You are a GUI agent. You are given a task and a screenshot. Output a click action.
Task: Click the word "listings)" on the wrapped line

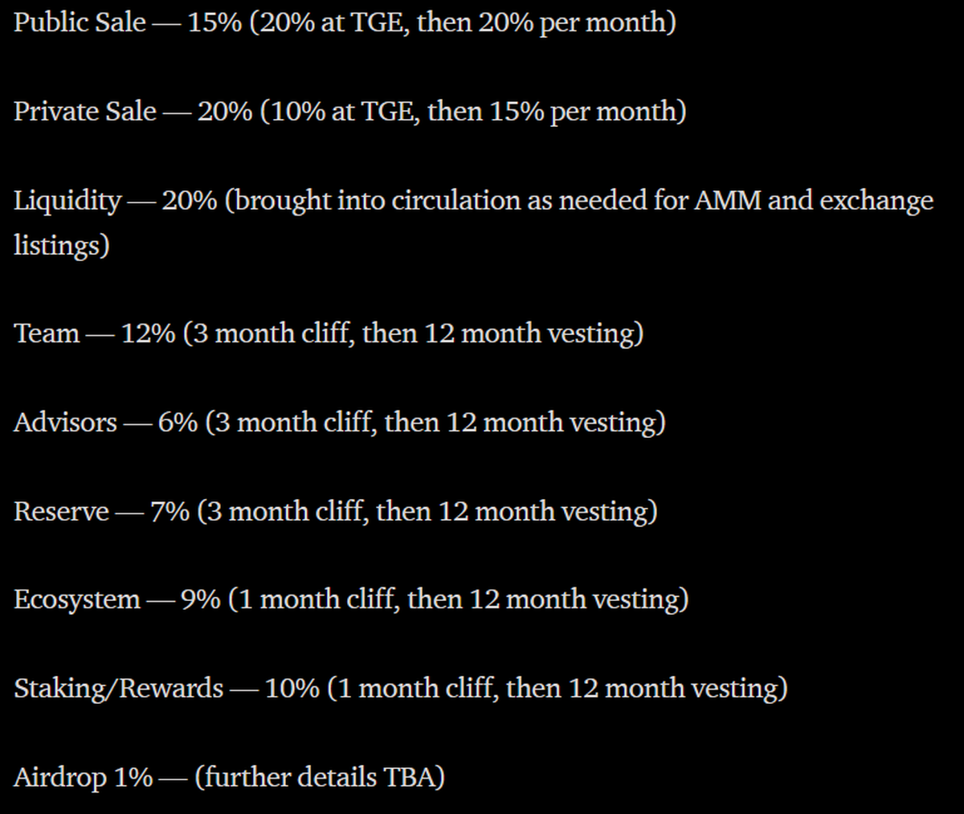tap(61, 244)
